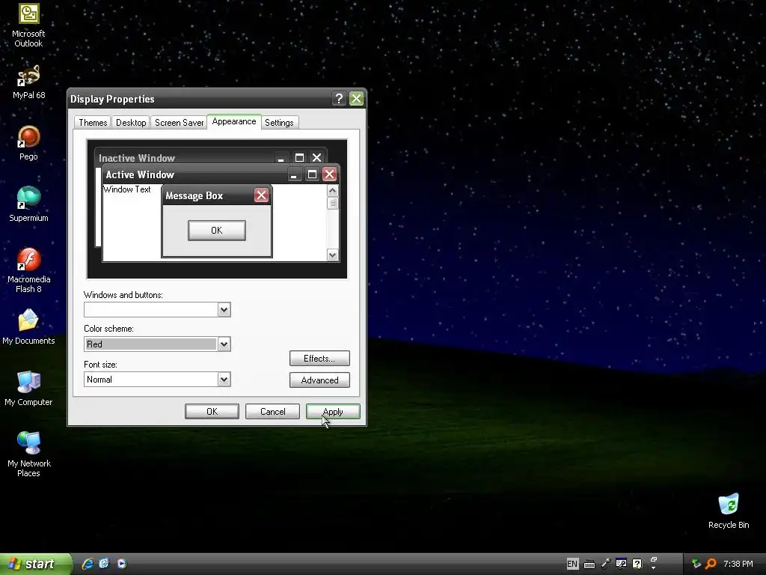Select the Recycle Bin desktop icon
The image size is (766, 575).
[x=729, y=511]
